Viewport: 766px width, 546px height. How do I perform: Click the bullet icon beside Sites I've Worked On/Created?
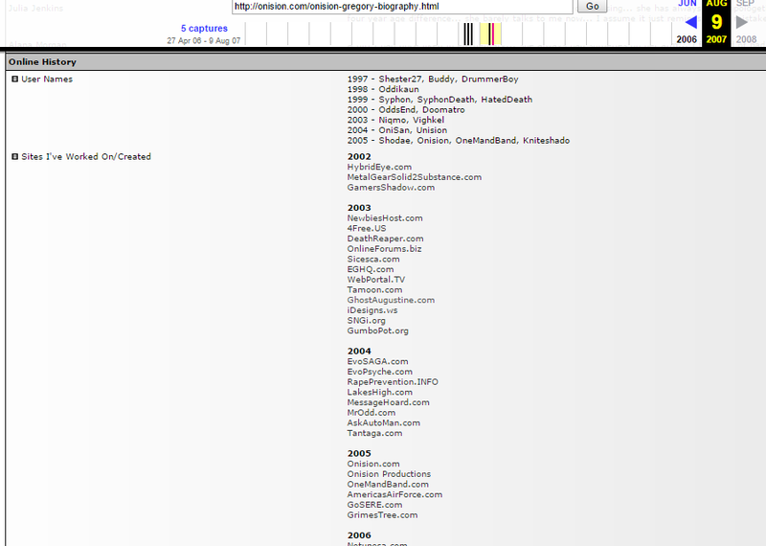(x=14, y=157)
